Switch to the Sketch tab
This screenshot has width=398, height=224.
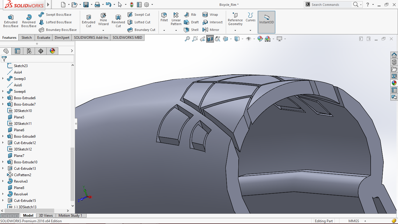click(27, 38)
